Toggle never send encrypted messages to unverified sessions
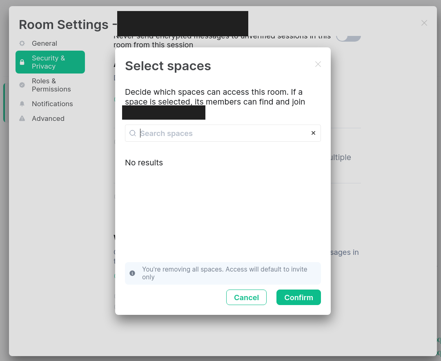441x361 pixels. [x=349, y=38]
